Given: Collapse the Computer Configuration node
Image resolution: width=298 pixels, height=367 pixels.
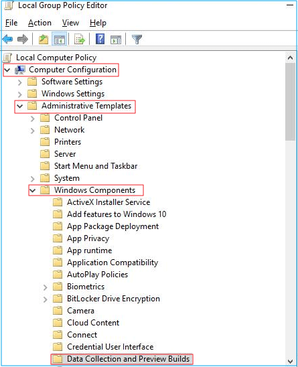Looking at the screenshot, I should [x=7, y=70].
